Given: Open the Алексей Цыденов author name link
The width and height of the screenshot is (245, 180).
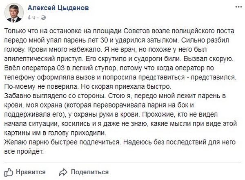Looking at the screenshot, I should point(58,8).
